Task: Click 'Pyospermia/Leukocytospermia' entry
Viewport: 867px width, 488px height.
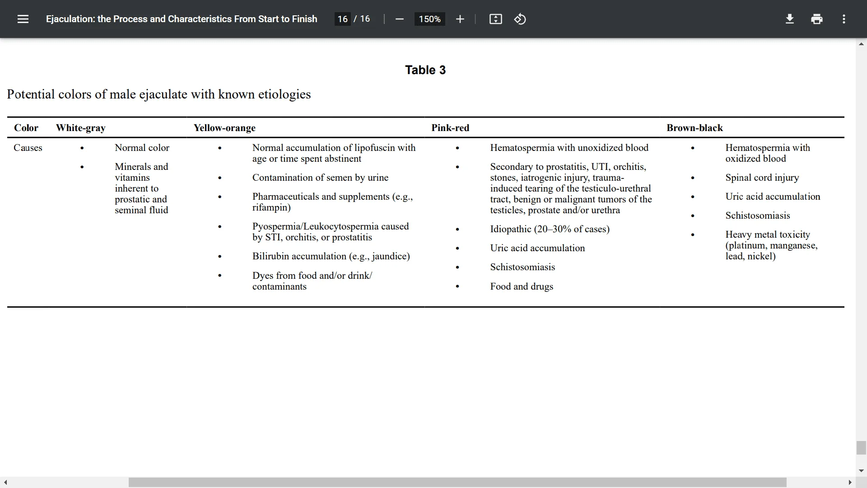Action: tap(331, 232)
